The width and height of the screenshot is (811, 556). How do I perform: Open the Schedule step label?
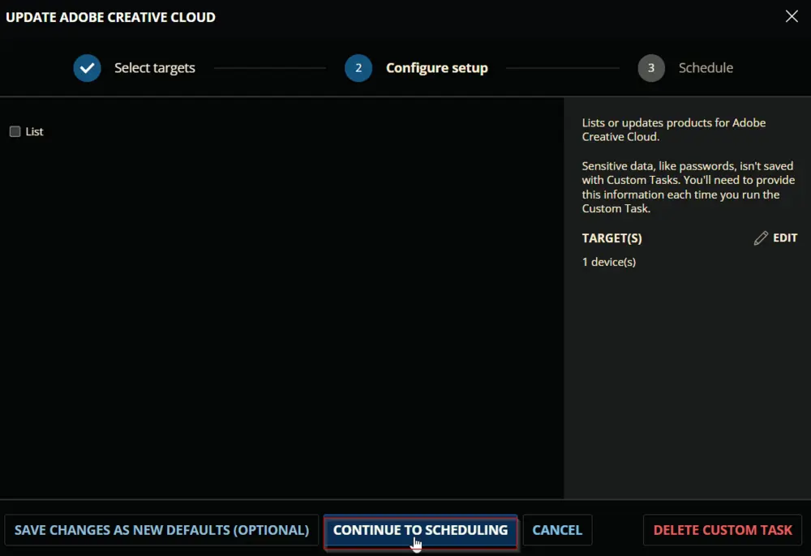tap(706, 68)
